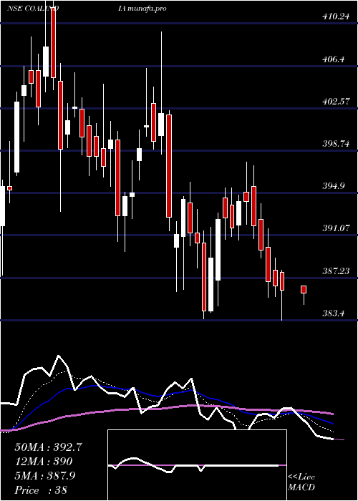Click the 50MA : 392.7 readout

49,447
